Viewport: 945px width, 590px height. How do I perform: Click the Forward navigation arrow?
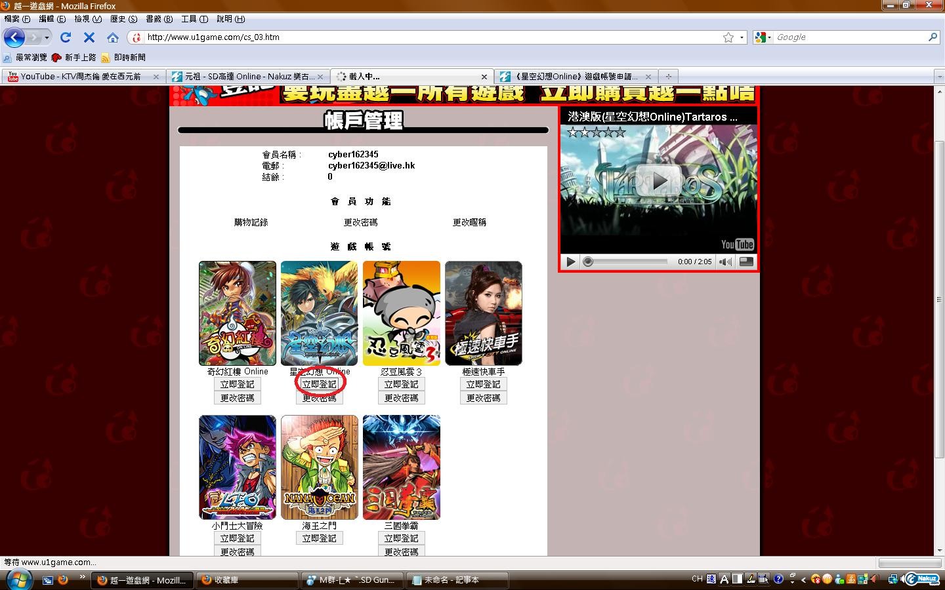tap(34, 37)
